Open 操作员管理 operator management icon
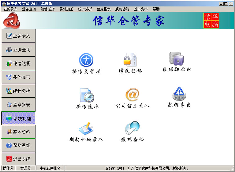 point(86,60)
